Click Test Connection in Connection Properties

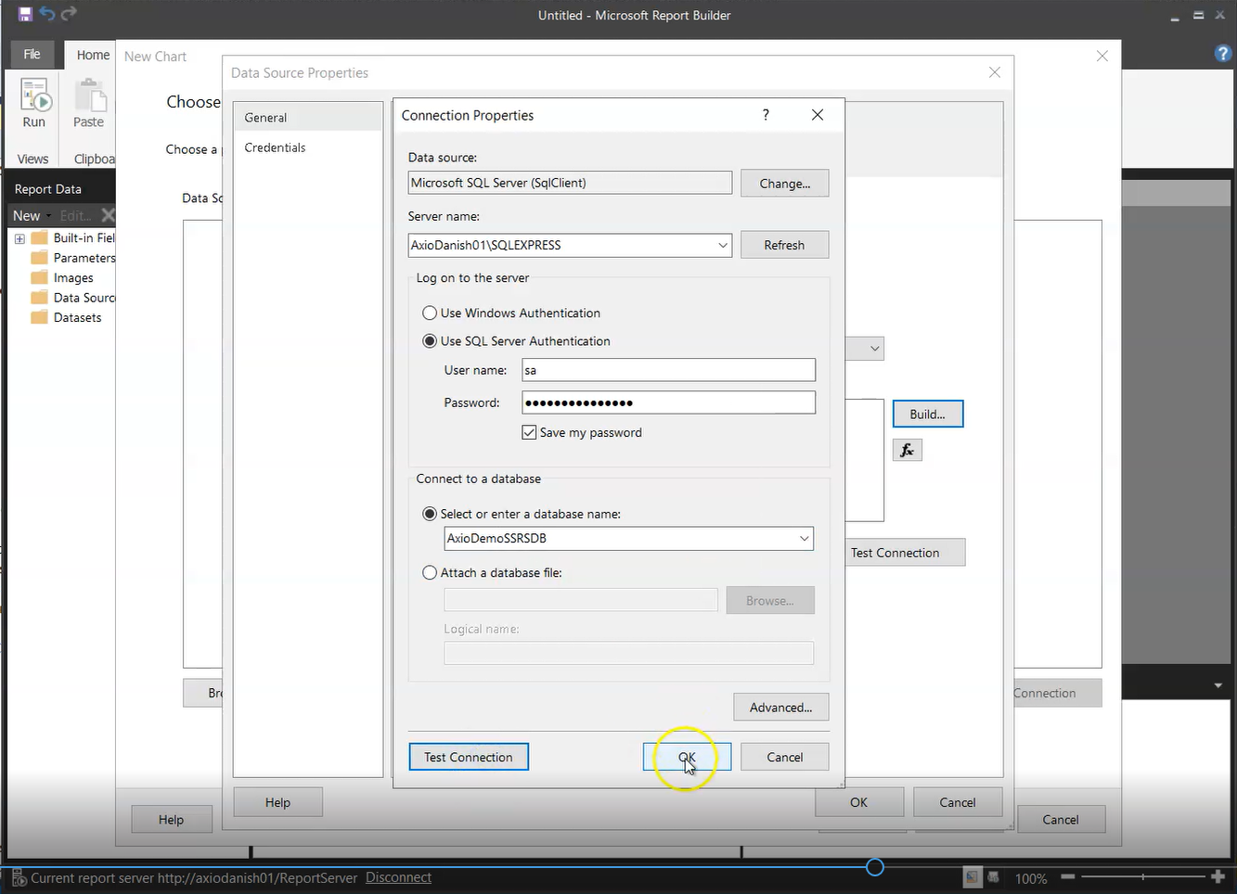click(x=469, y=758)
